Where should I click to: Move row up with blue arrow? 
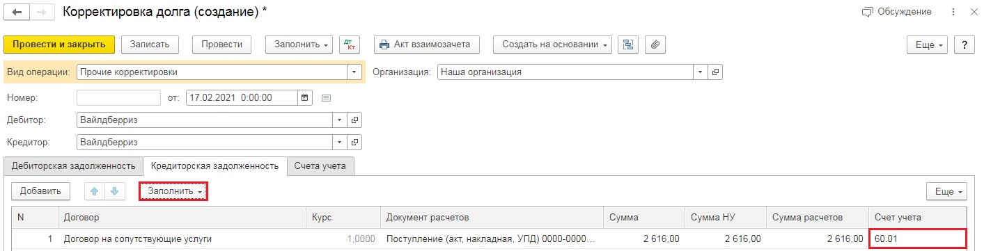[95, 191]
